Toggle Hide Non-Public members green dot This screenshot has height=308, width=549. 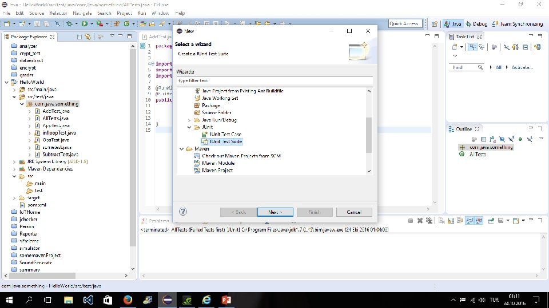pos(520,139)
